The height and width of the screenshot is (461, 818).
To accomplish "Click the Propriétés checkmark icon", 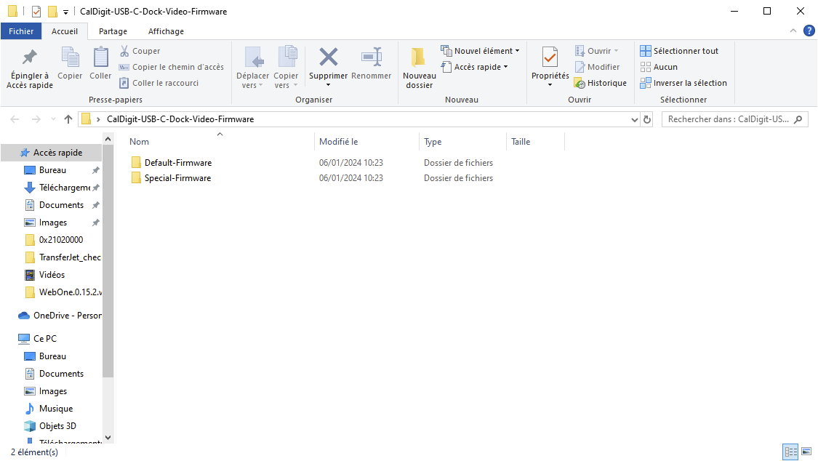I will (550, 57).
